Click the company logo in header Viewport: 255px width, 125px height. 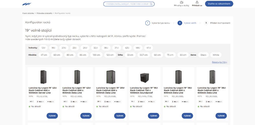coord(27,4)
